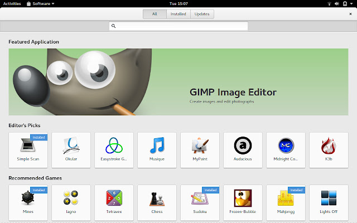The width and height of the screenshot is (357, 223).
Task: Click the Lights Off label text
Action: [329, 212]
